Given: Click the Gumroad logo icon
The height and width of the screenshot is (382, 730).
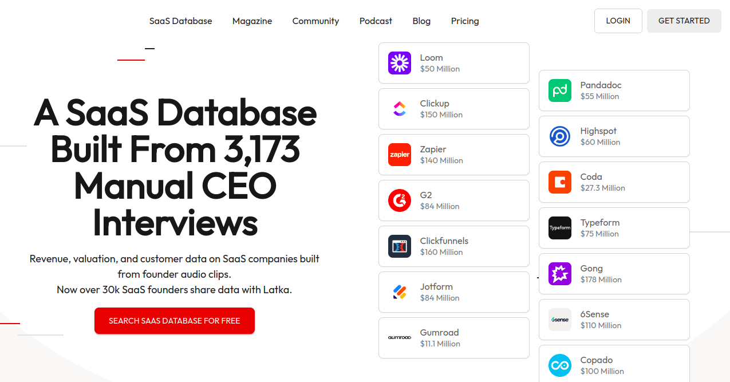Looking at the screenshot, I should tap(400, 338).
